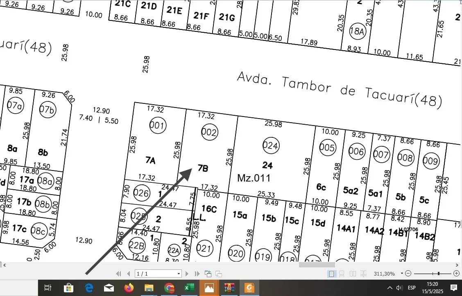462x296 pixels.
Task: Click the circled parcel number 005
Action: pyautogui.click(x=328, y=148)
